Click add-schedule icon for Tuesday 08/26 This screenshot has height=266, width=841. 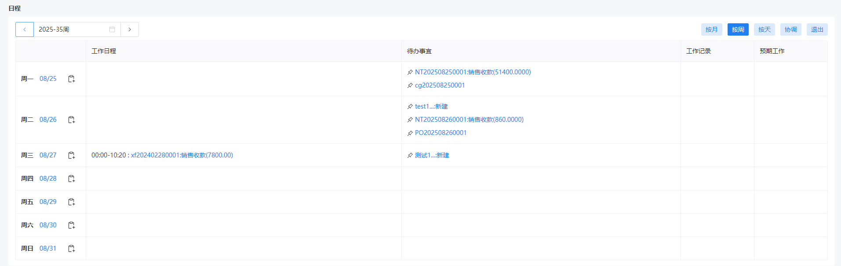(x=71, y=120)
